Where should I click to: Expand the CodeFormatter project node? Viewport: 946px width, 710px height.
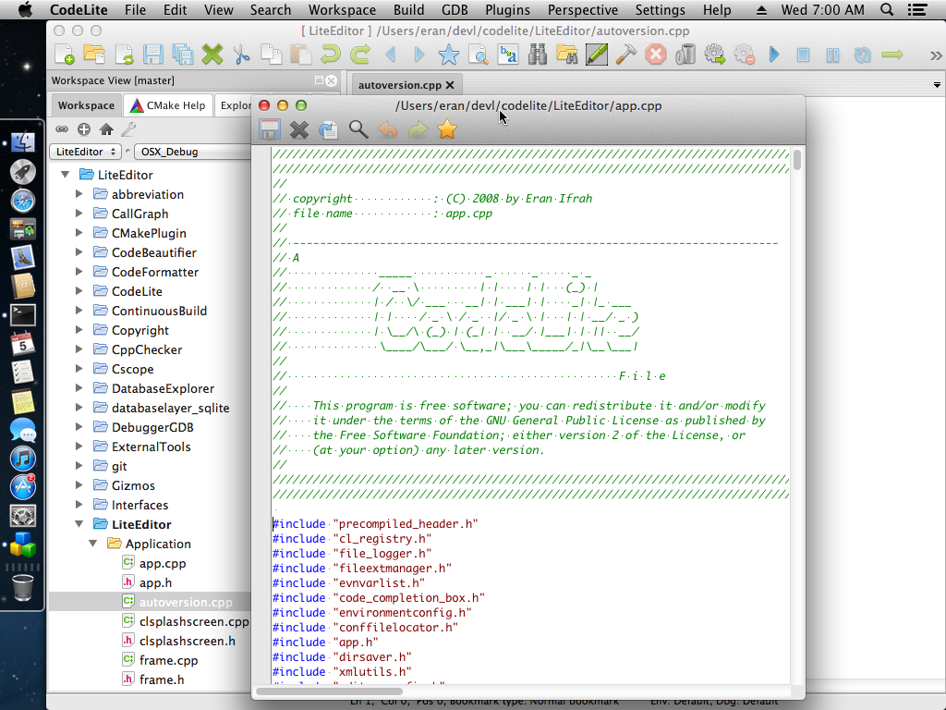click(x=79, y=272)
